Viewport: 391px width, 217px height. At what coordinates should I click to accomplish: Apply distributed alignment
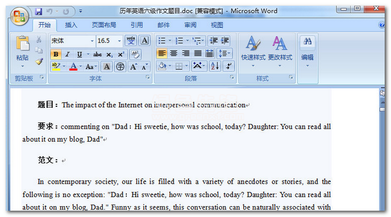pos(210,53)
